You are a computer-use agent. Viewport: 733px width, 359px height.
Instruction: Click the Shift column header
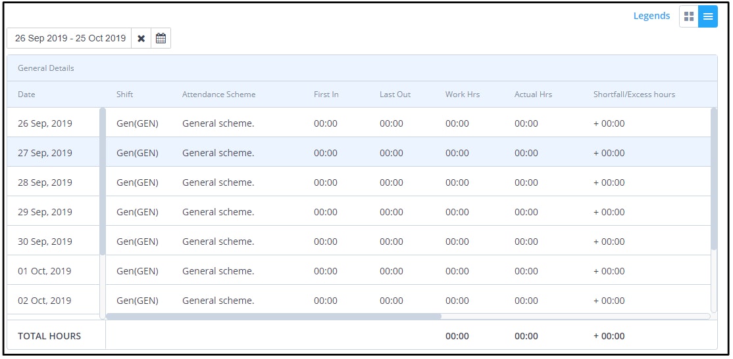pos(125,94)
